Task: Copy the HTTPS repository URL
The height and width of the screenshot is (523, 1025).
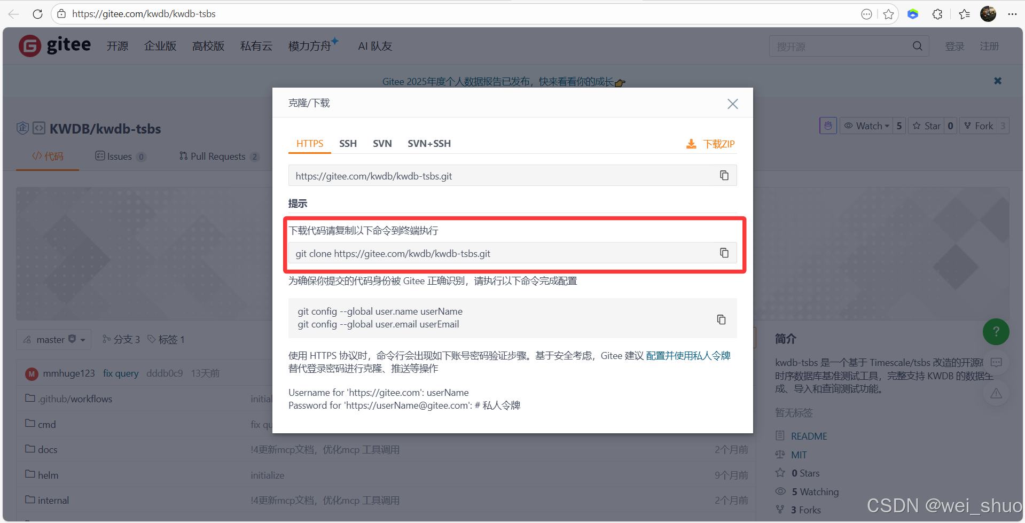Action: point(724,176)
